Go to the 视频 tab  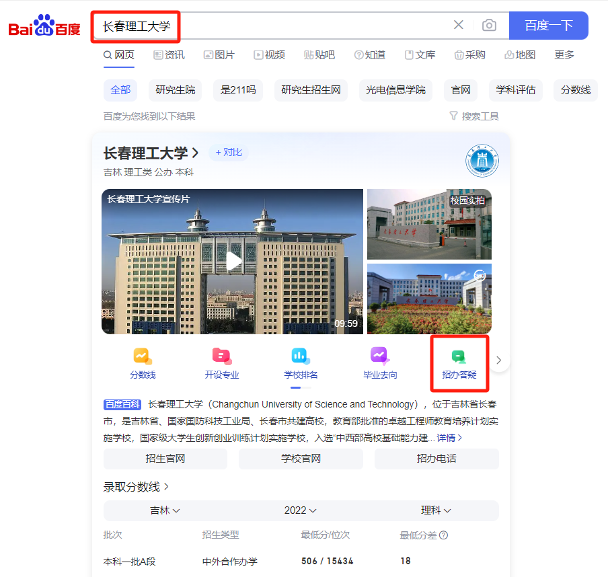[x=270, y=55]
